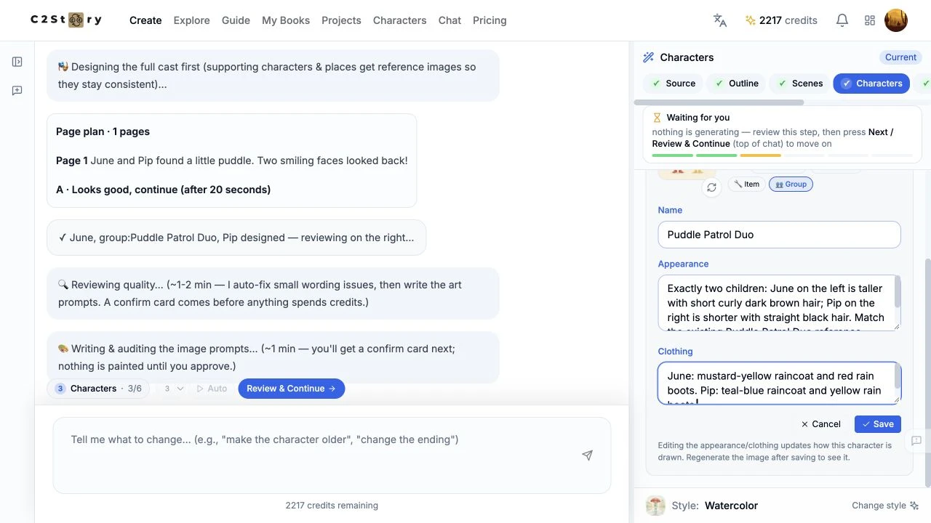Viewport: 931px width, 523px height.
Task: Go to the Source step tab
Action: pos(674,84)
